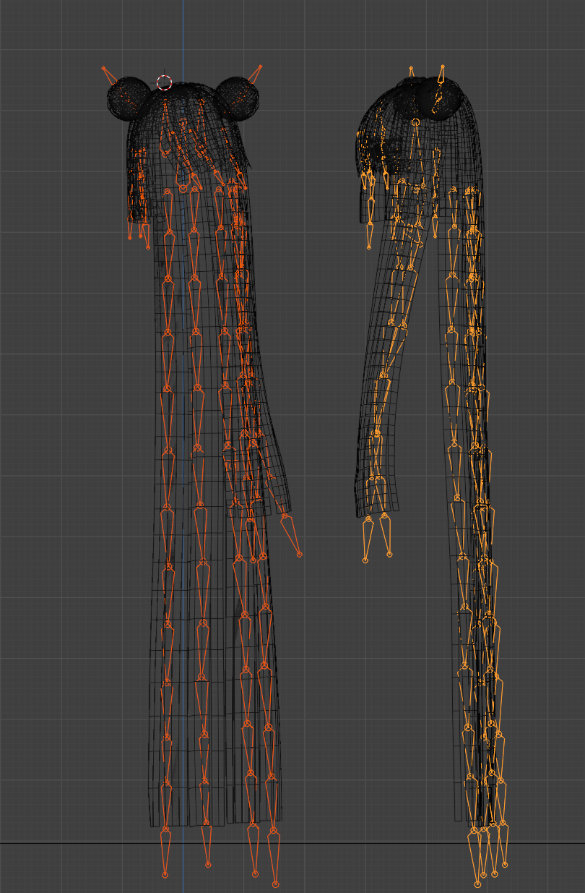Select the hair bun sphere on side-view model
This screenshot has width=585, height=893.
click(x=438, y=98)
